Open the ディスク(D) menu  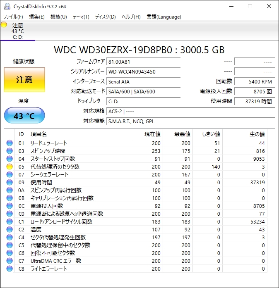point(105,17)
